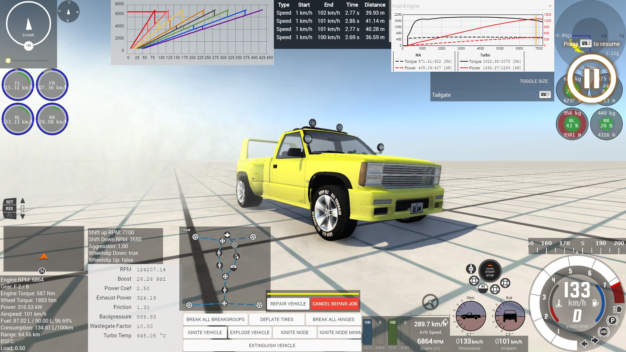This screenshot has width=626, height=352.
Task: Click the RR tire speed gauge
Action: (x=52, y=119)
